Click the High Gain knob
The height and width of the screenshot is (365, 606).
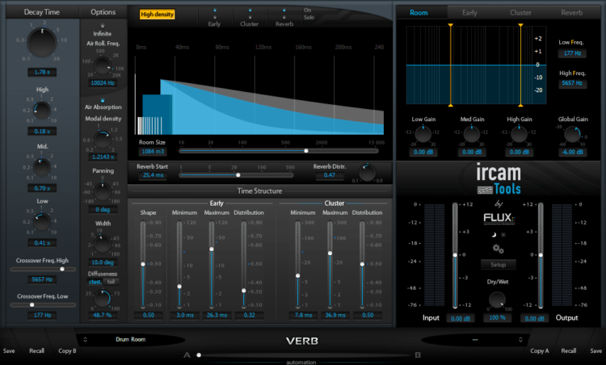point(519,134)
